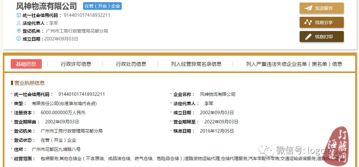The image size is (359, 167).
Task: Click the 经营范围 business scope text
Action: (x=192, y=158)
